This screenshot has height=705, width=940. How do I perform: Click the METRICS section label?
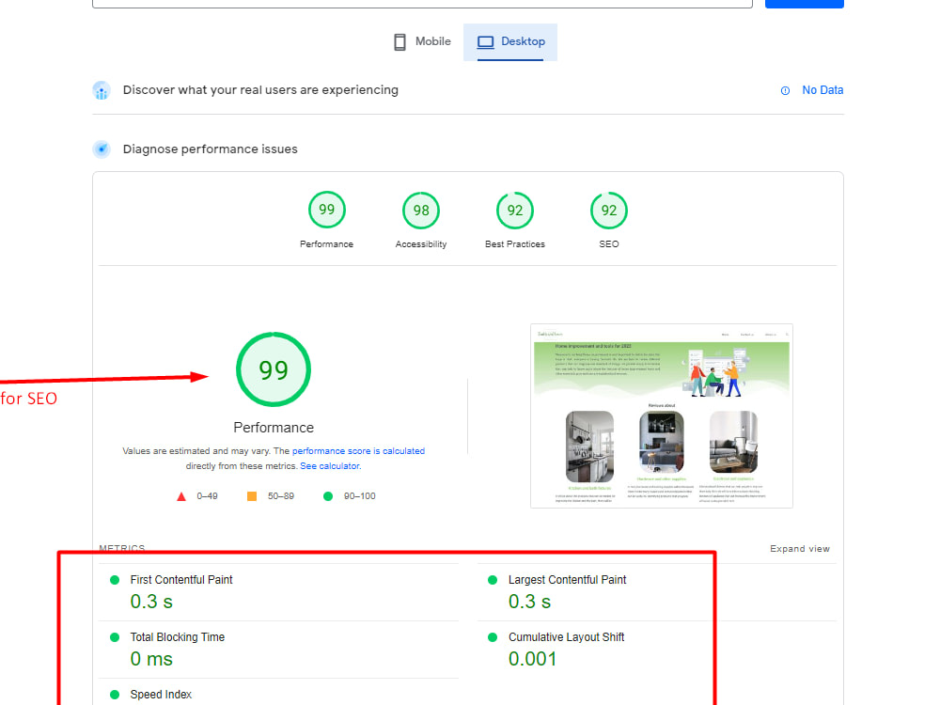pos(121,548)
